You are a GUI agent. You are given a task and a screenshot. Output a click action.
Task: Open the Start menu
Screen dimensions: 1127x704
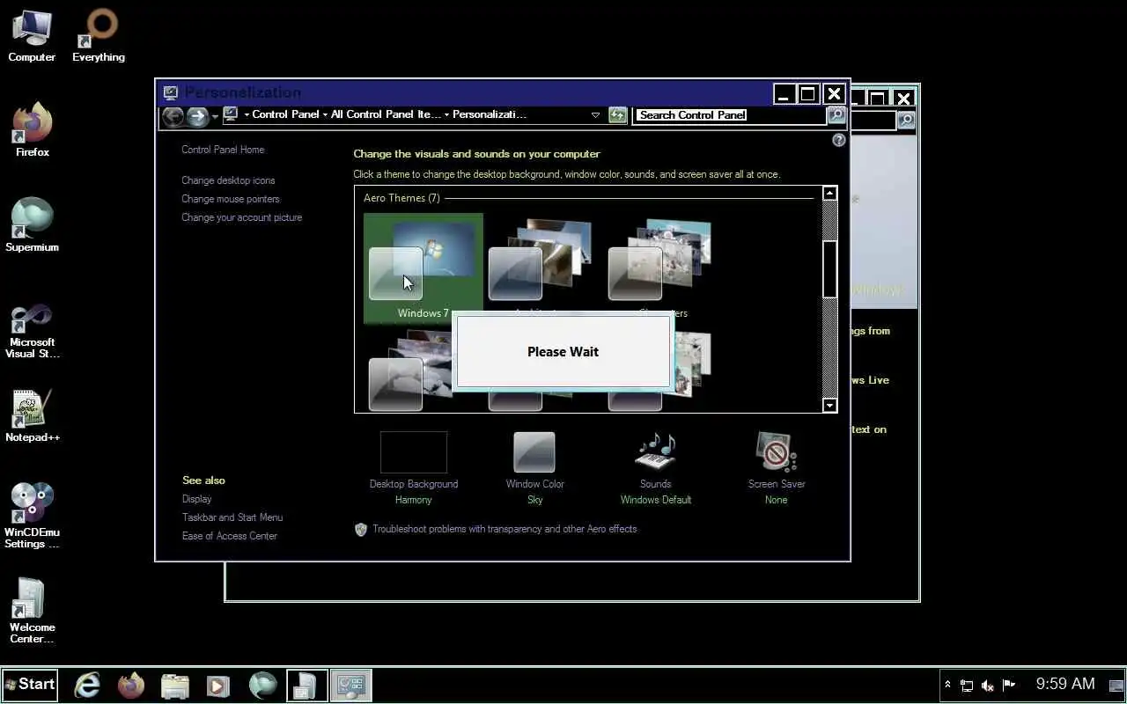[x=30, y=685]
